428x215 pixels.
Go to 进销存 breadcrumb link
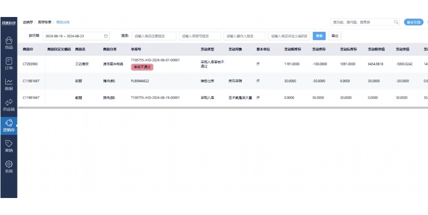(28, 22)
